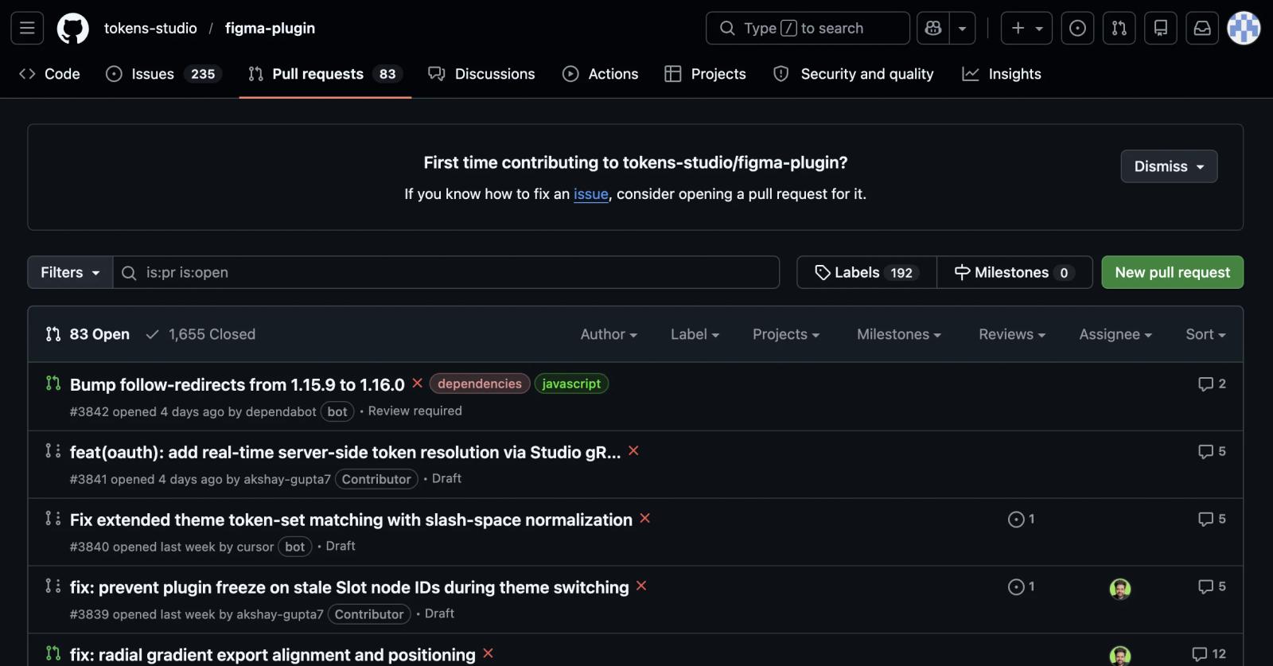Viewport: 1273px width, 666px height.
Task: Expand the Author filter dropdown
Action: tap(609, 334)
